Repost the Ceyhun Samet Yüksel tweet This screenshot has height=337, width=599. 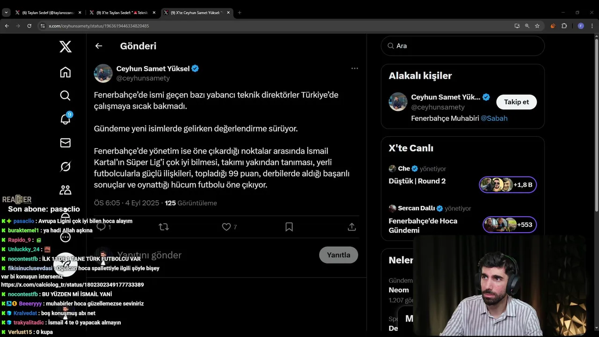coord(164,227)
